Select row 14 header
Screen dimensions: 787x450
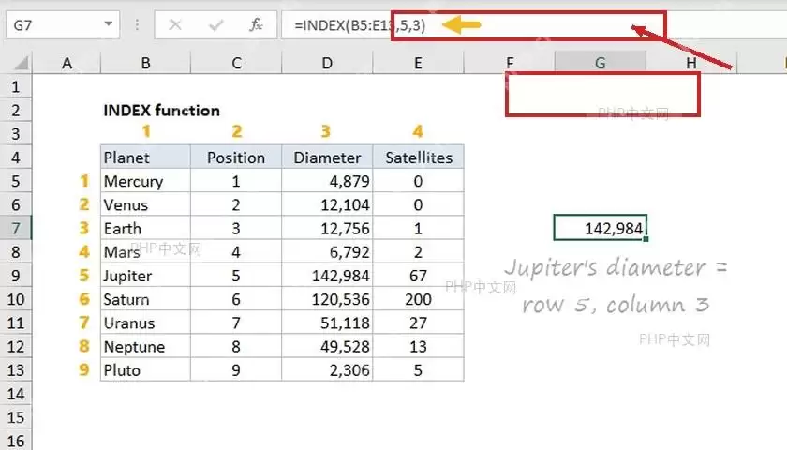coord(16,394)
